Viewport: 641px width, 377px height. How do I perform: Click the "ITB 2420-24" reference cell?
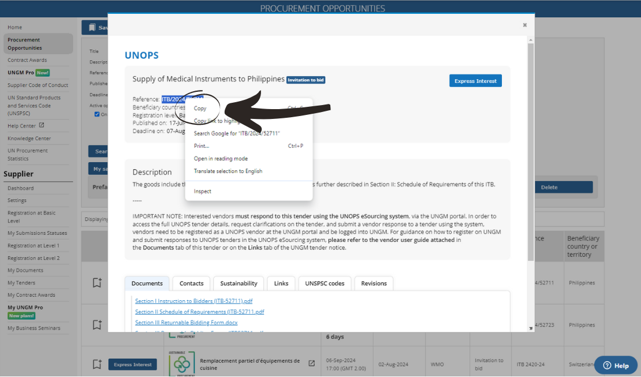tap(531, 364)
